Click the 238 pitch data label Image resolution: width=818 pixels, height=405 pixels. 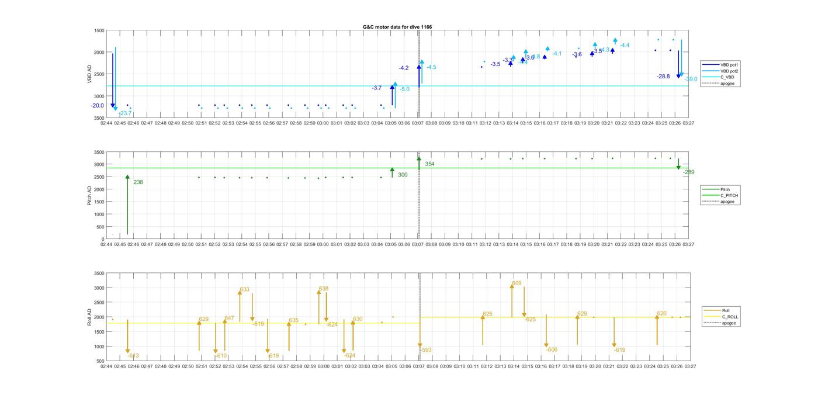click(x=138, y=182)
